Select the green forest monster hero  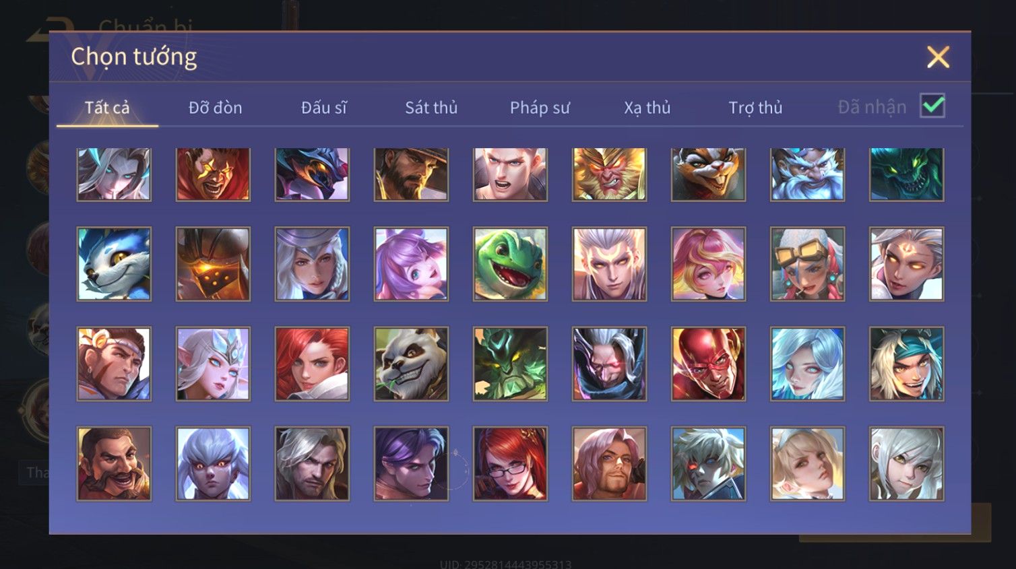(510, 364)
